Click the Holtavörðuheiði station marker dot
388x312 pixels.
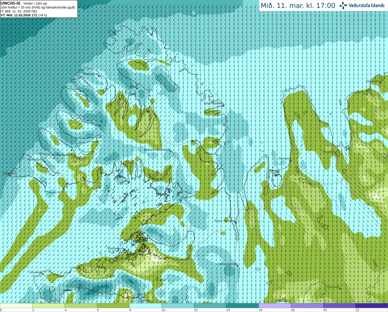coord(238,266)
